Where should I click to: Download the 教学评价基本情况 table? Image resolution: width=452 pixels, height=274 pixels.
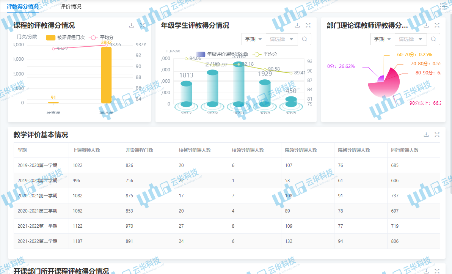click(x=426, y=135)
